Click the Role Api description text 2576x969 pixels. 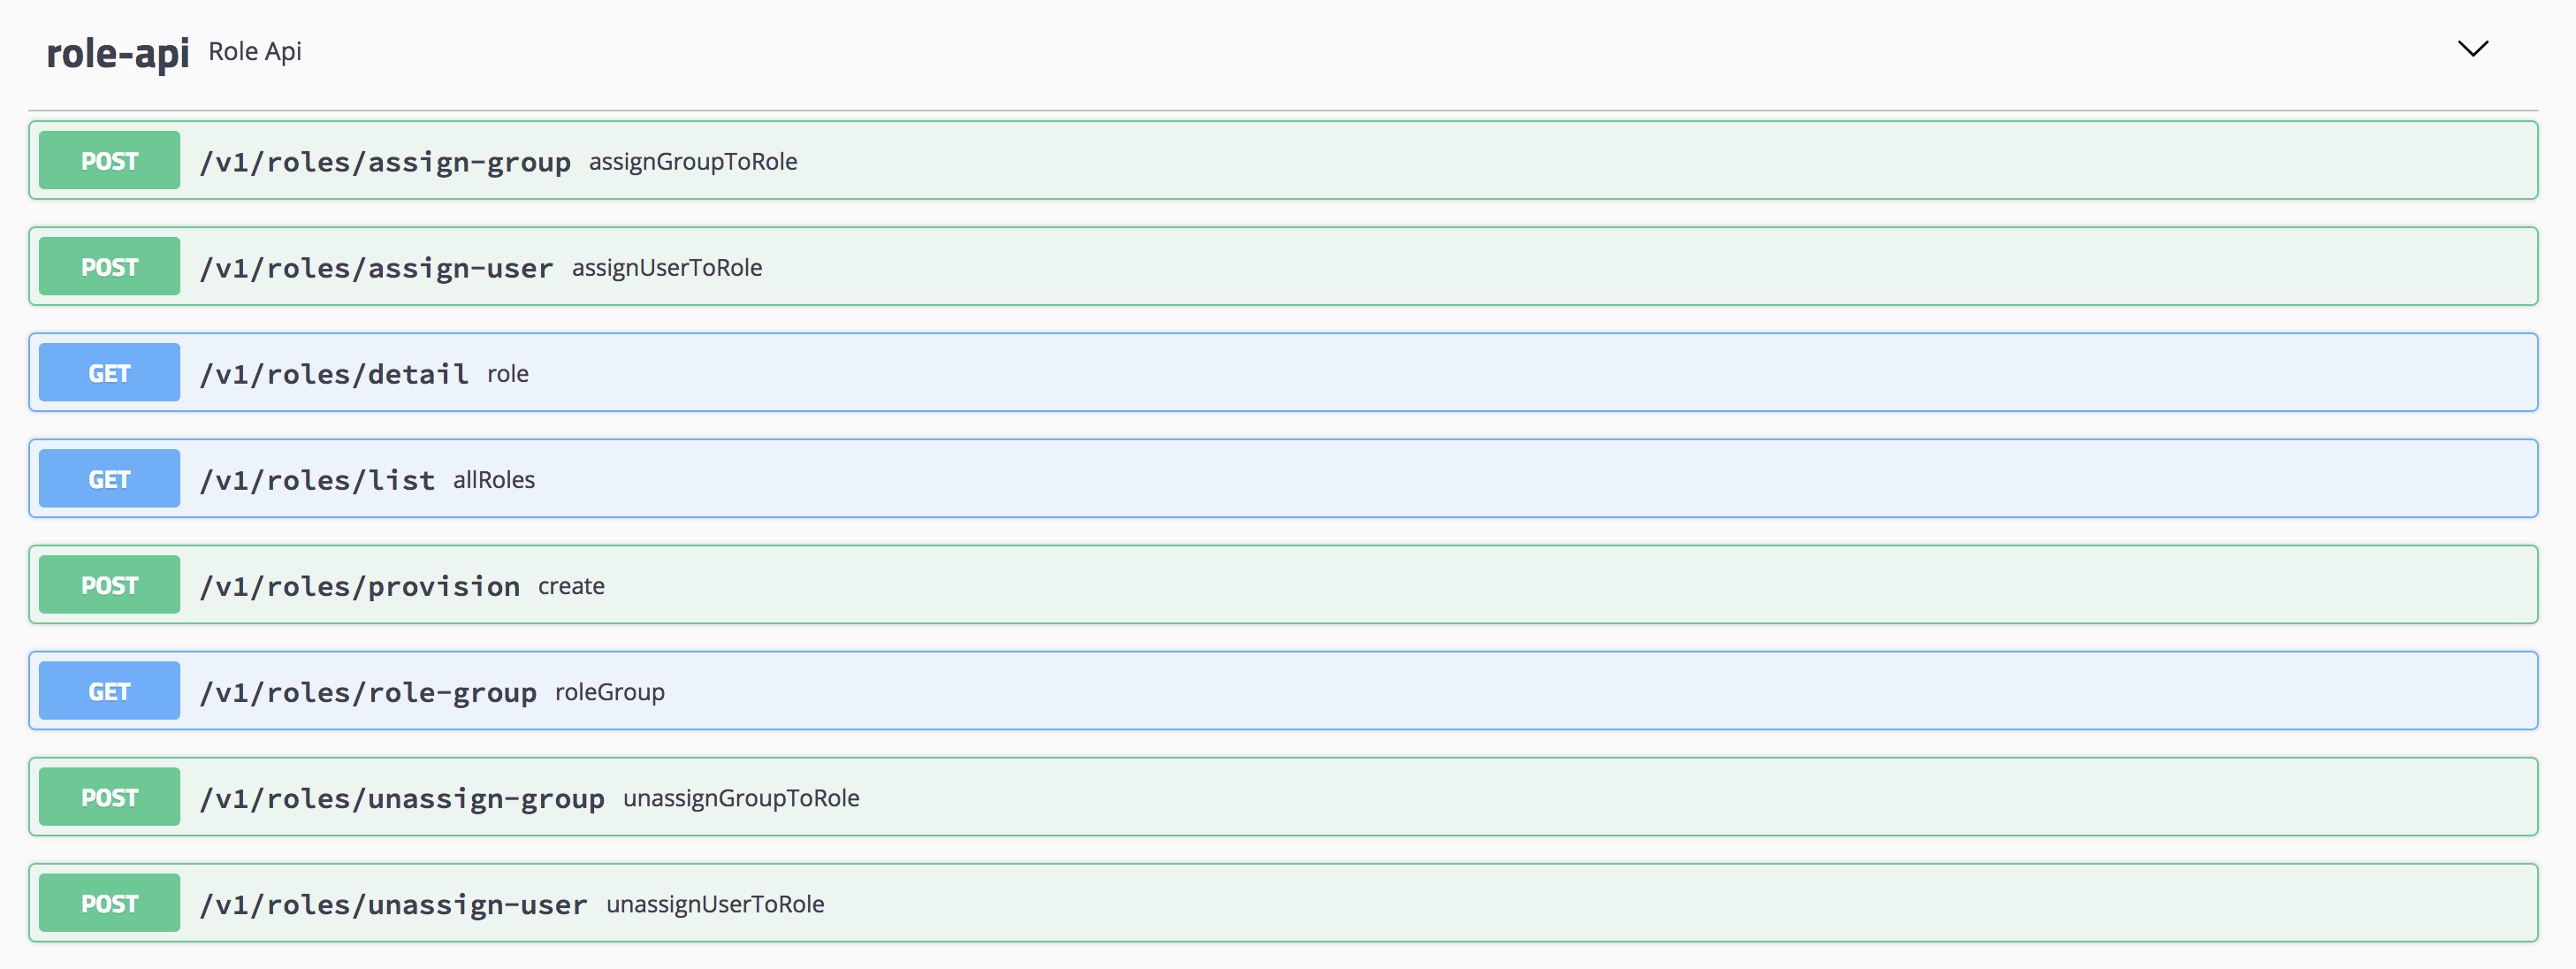(254, 52)
